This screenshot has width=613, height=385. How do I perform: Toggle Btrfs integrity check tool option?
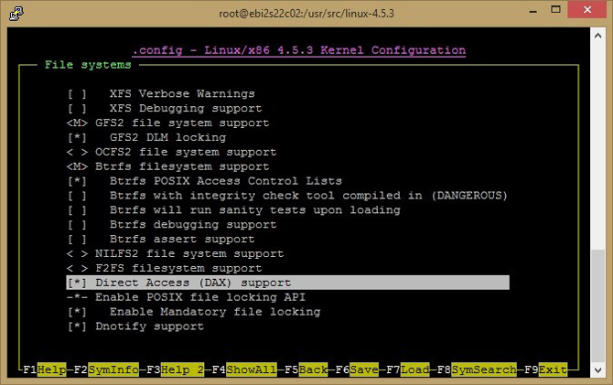tap(287, 196)
